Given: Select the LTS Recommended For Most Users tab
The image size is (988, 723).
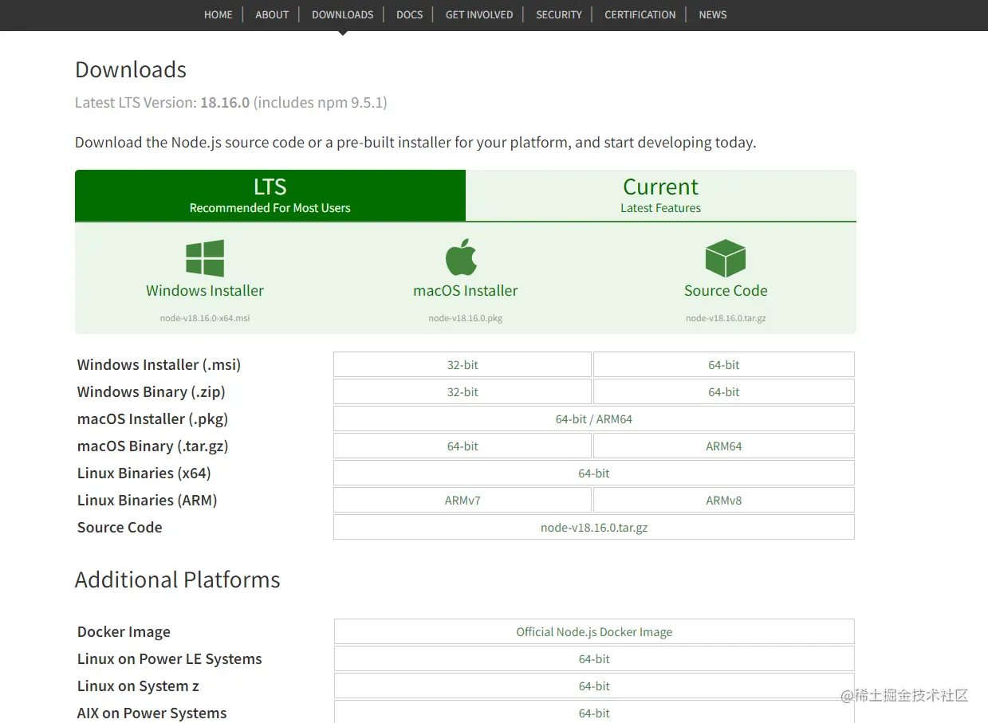Looking at the screenshot, I should tap(270, 195).
